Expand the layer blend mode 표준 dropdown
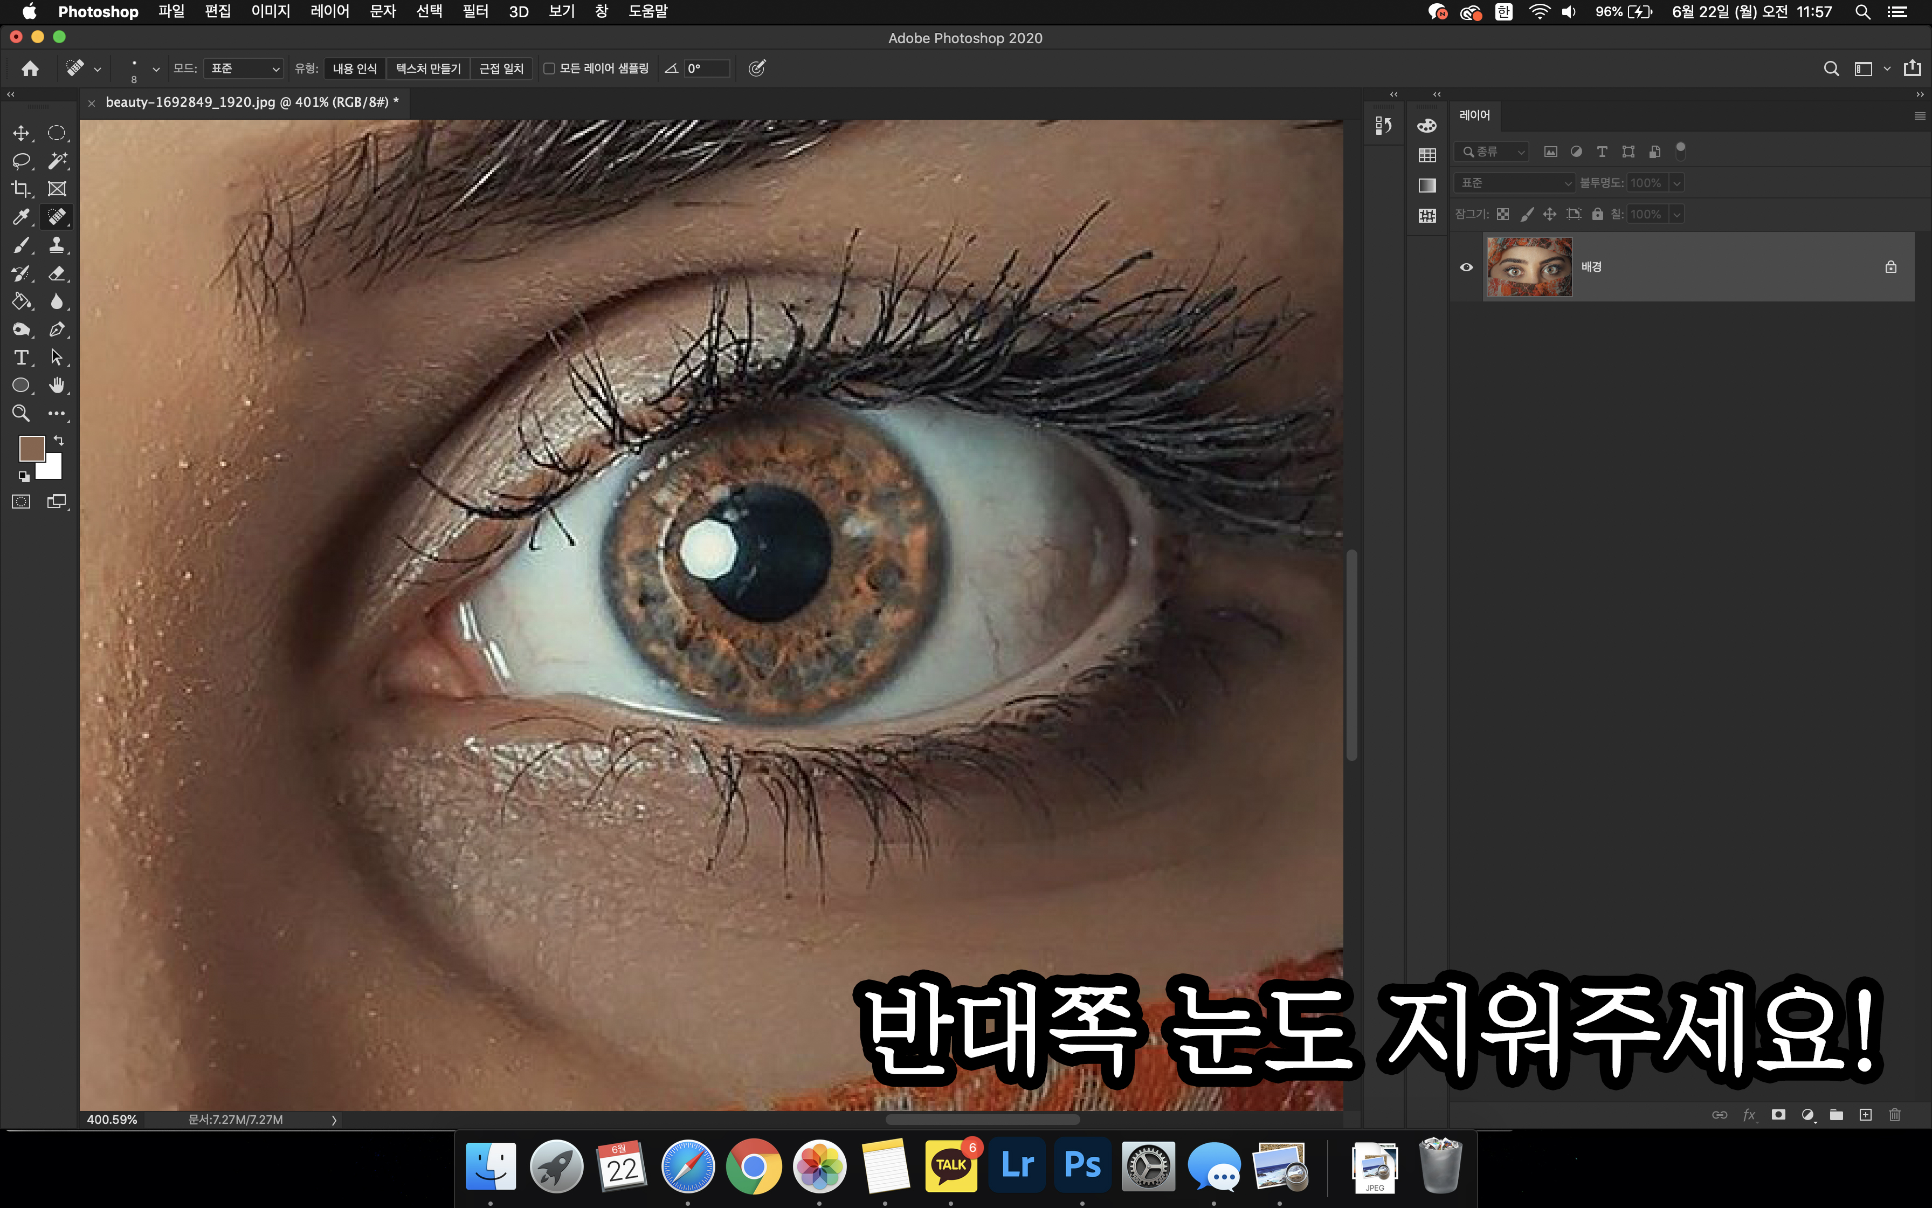Image resolution: width=1932 pixels, height=1208 pixels. (1514, 183)
